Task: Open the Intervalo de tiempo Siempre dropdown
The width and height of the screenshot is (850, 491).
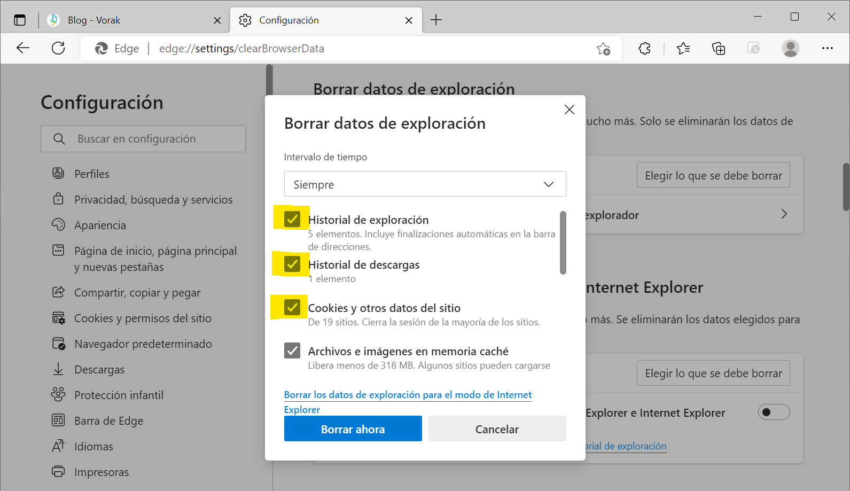Action: (425, 184)
